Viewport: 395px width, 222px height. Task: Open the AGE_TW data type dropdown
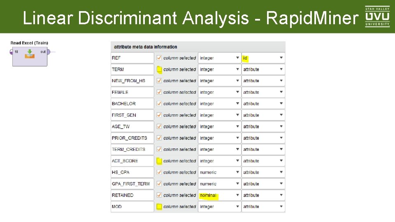pos(219,126)
